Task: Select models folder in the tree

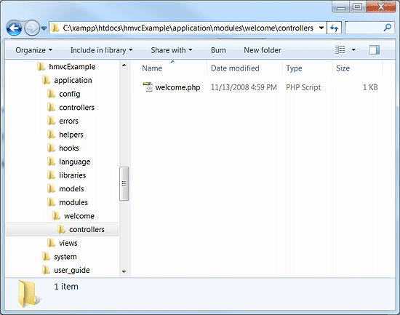Action: pyautogui.click(x=71, y=189)
